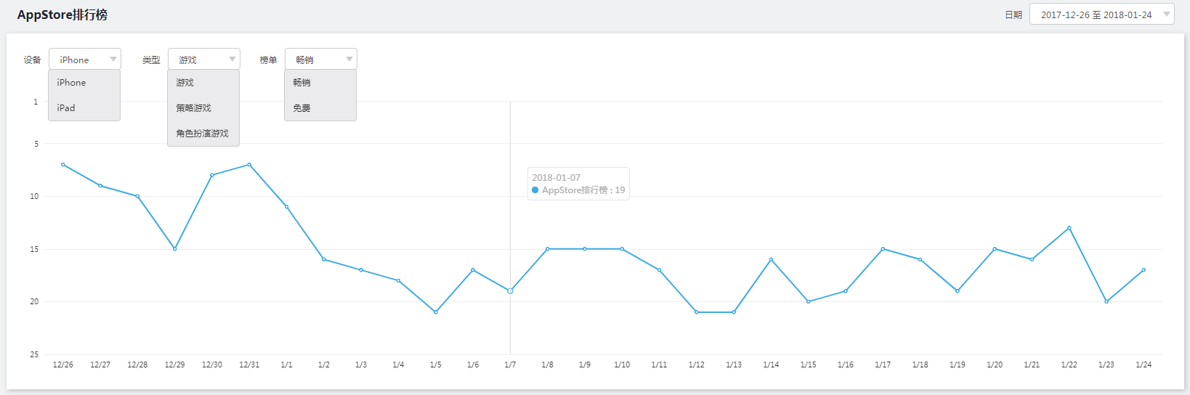Click the 1/24 data point on line
1190x395 pixels.
pos(1144,270)
